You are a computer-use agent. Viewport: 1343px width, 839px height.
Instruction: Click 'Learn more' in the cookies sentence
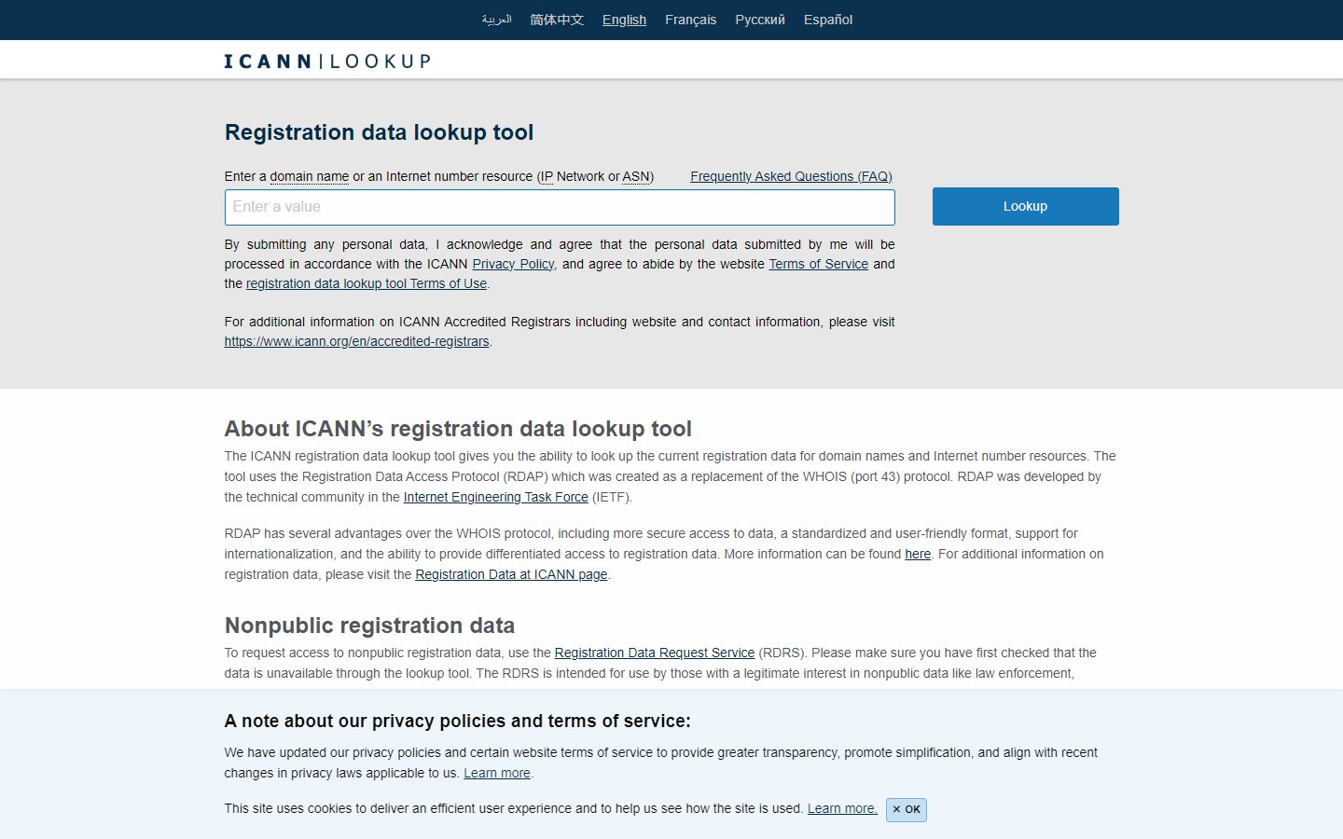pos(841,808)
